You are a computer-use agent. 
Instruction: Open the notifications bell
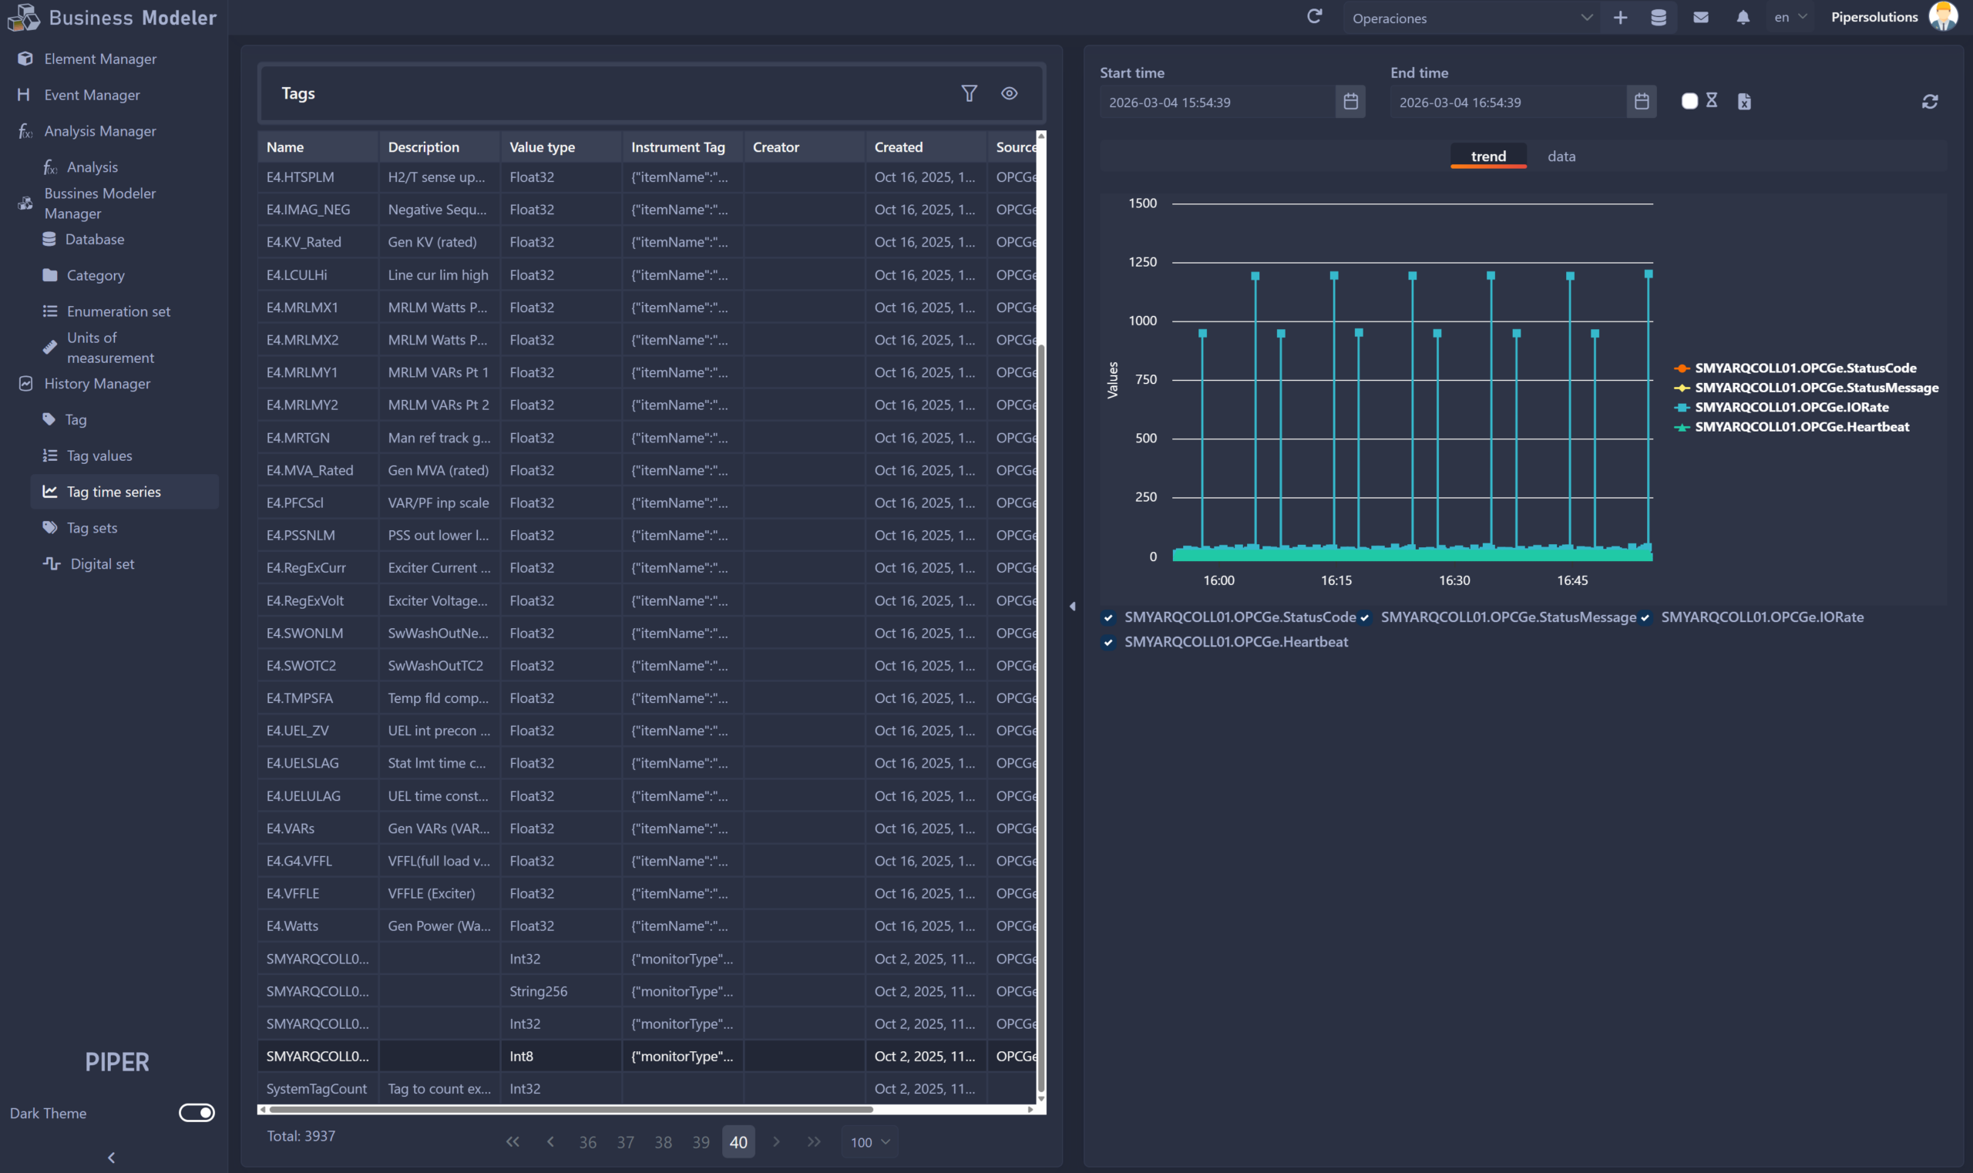[1743, 18]
